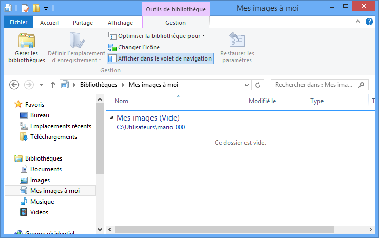The width and height of the screenshot is (379, 238).
Task: Open Gérer les bibliothèques
Action: (27, 48)
